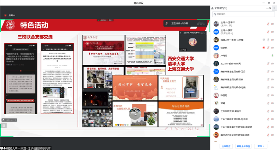Image resolution: width=277 pixels, height=150 pixels.
Task: Toggle camera of 薄板所博士团支部 张森
Action: [272, 80]
